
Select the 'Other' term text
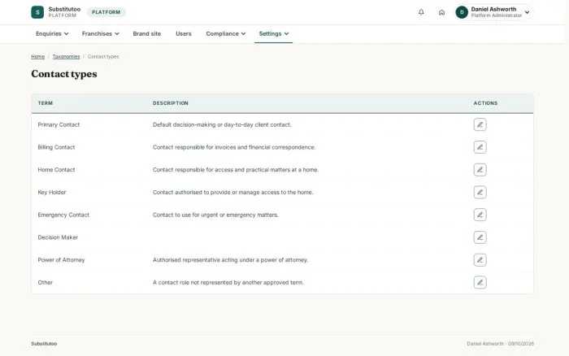tap(45, 282)
